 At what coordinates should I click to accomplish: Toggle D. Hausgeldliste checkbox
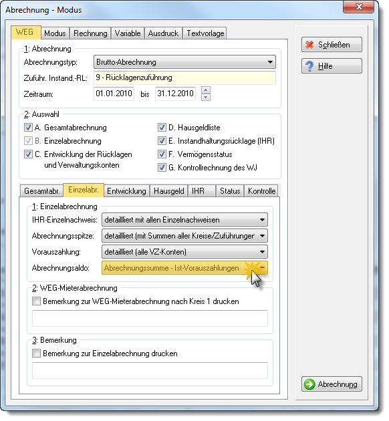(162, 128)
